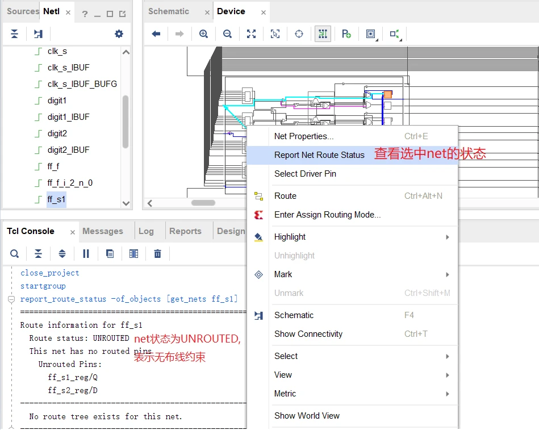
Task: Collapse the report_route_status command output
Action: (11, 299)
